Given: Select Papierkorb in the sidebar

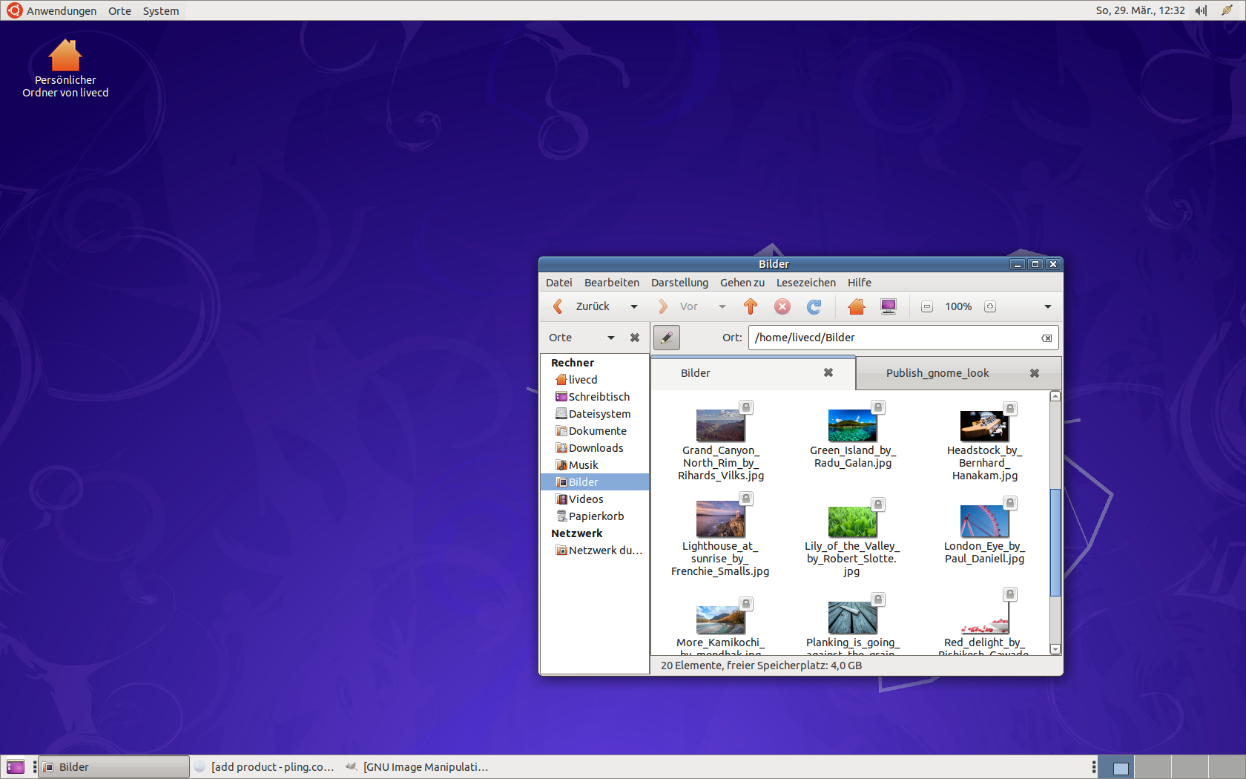Looking at the screenshot, I should 595,516.
